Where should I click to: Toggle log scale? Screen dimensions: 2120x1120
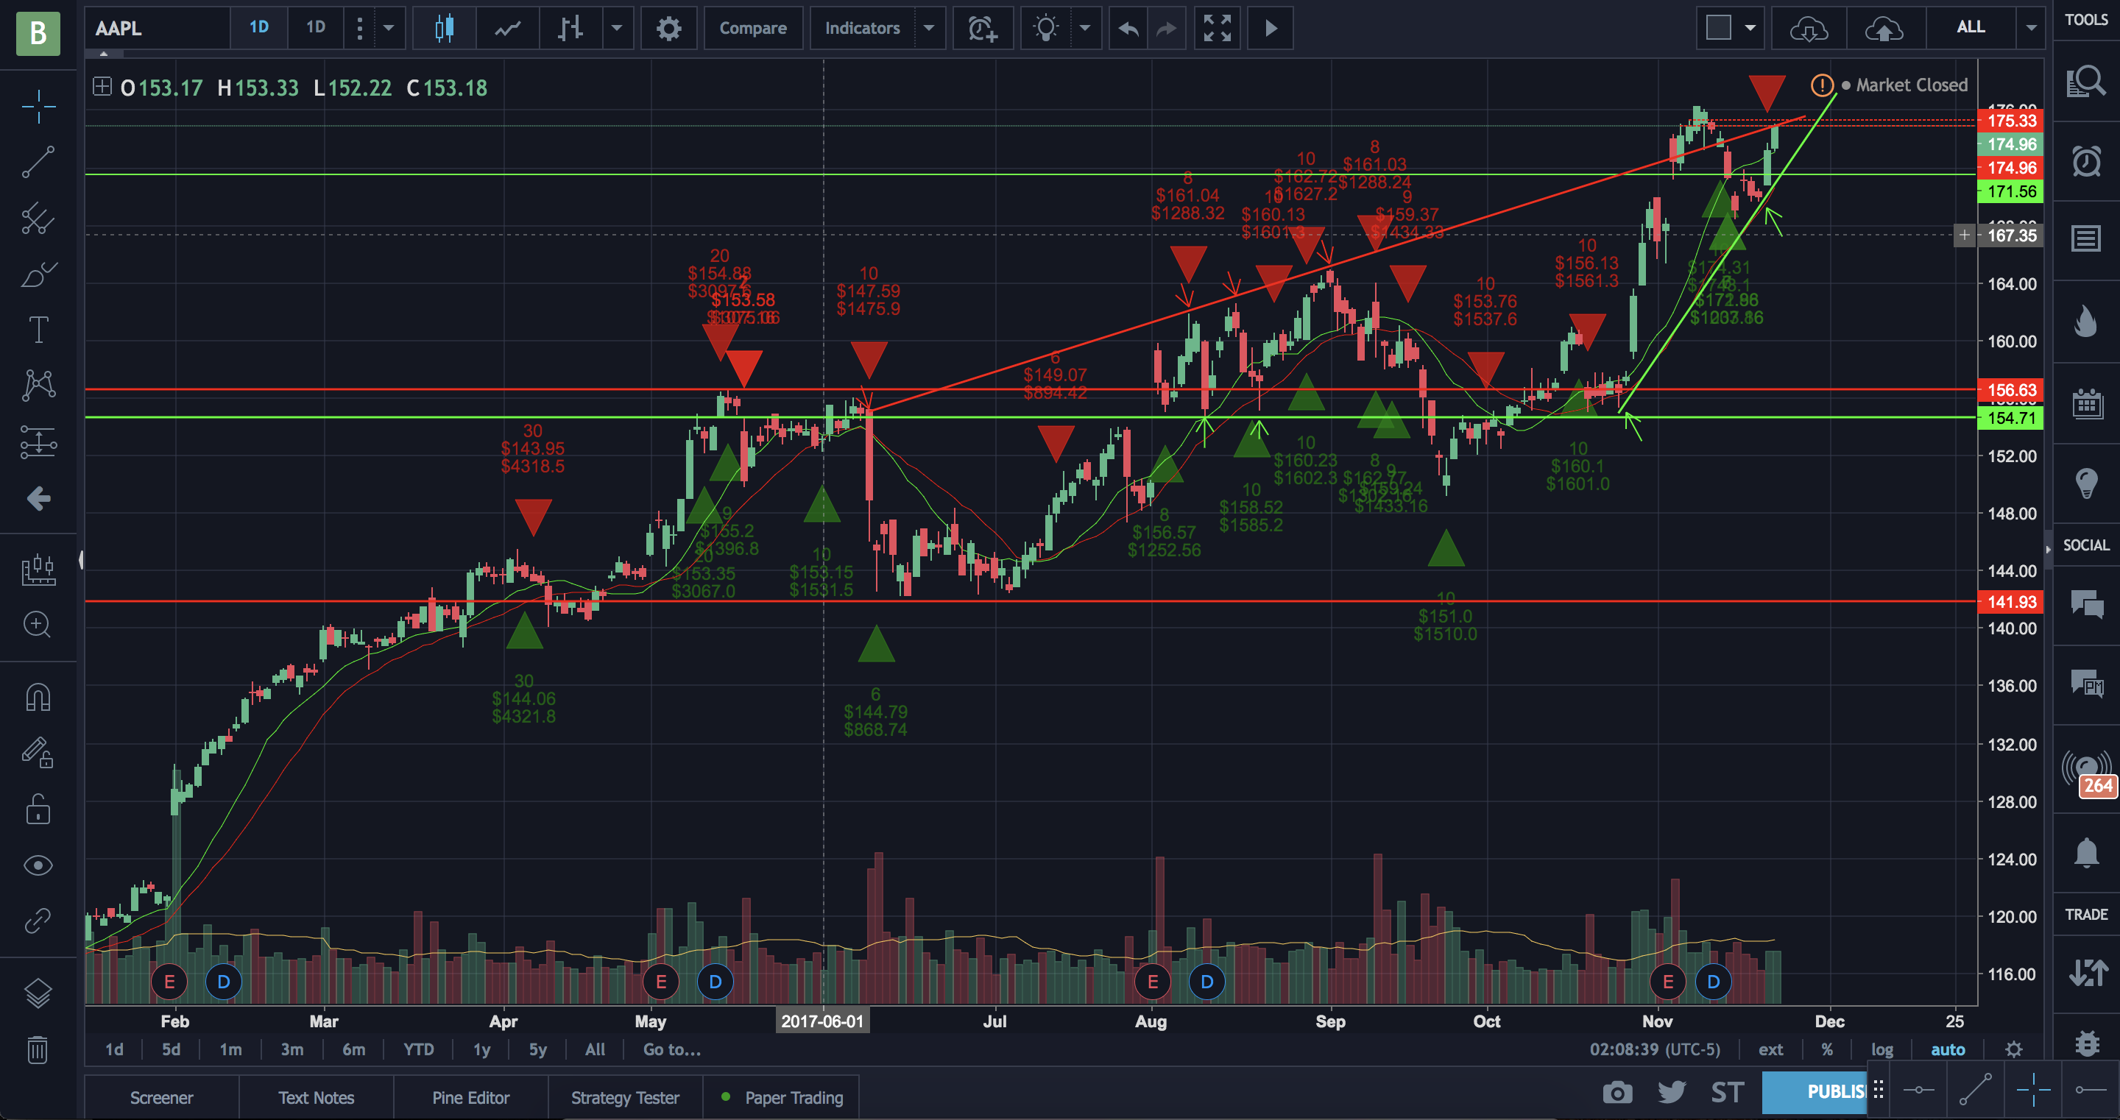(x=1882, y=1049)
